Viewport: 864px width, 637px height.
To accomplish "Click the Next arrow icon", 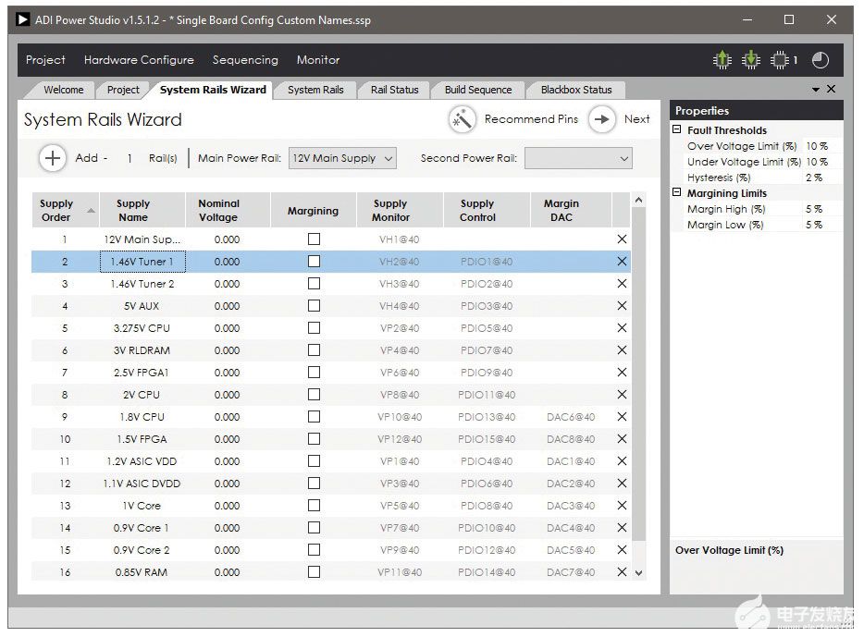I will tap(602, 119).
